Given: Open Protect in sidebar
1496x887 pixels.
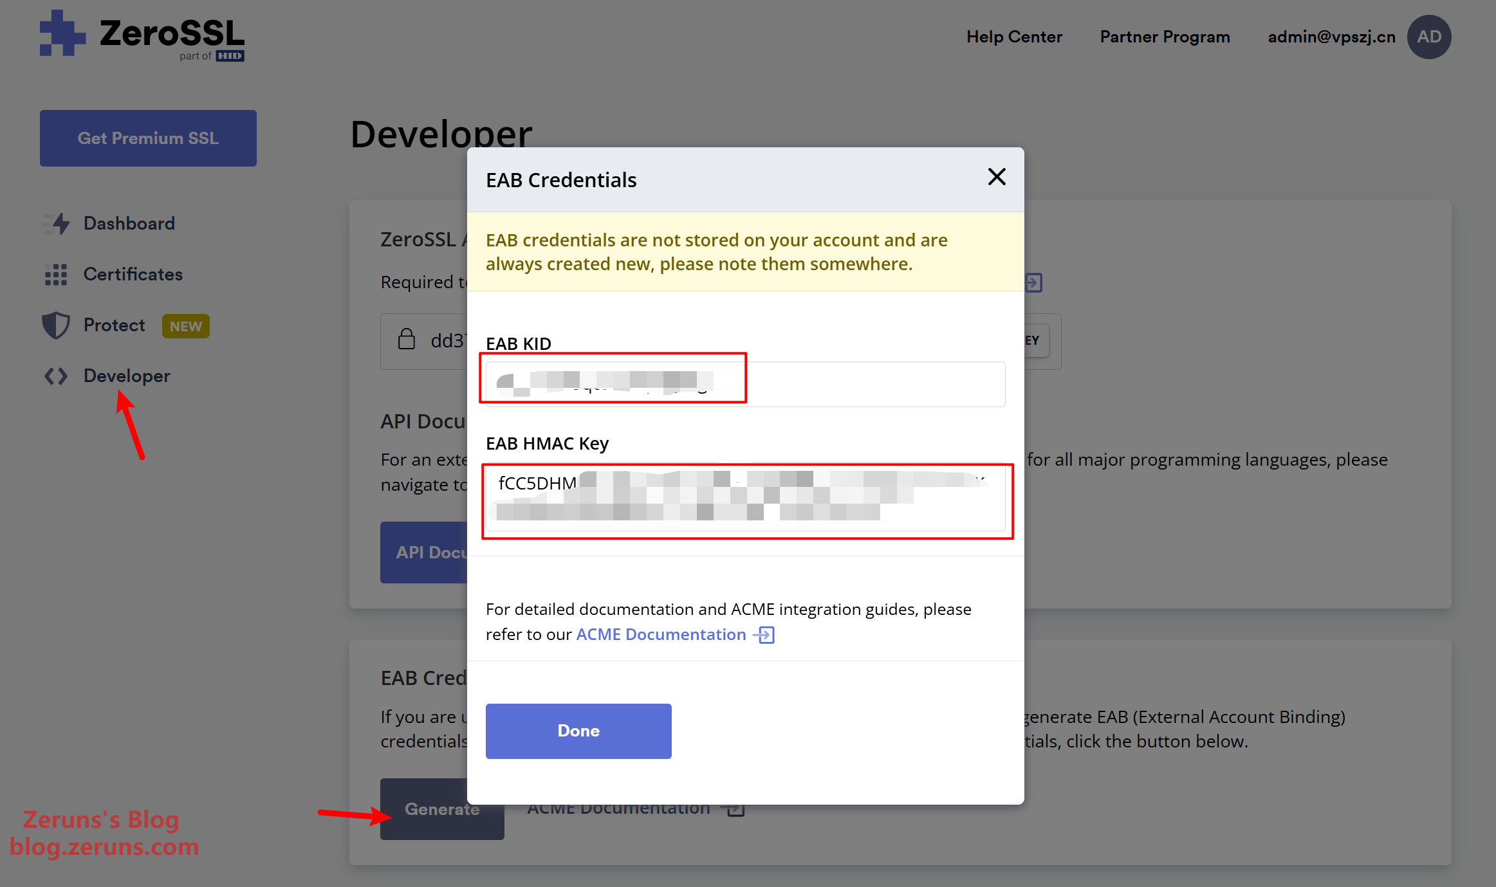Looking at the screenshot, I should pyautogui.click(x=114, y=325).
